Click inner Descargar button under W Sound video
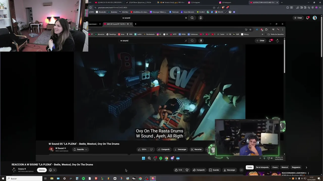 coord(180,149)
